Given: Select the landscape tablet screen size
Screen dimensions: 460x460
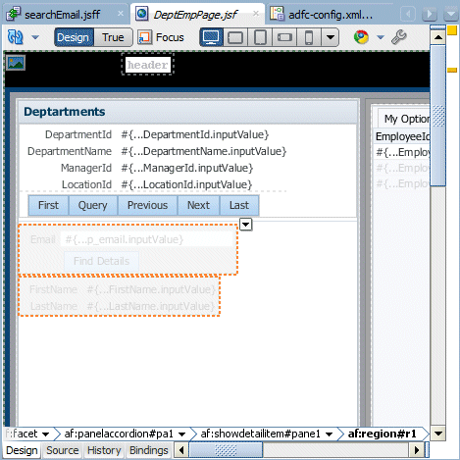Looking at the screenshot, I should [x=235, y=37].
